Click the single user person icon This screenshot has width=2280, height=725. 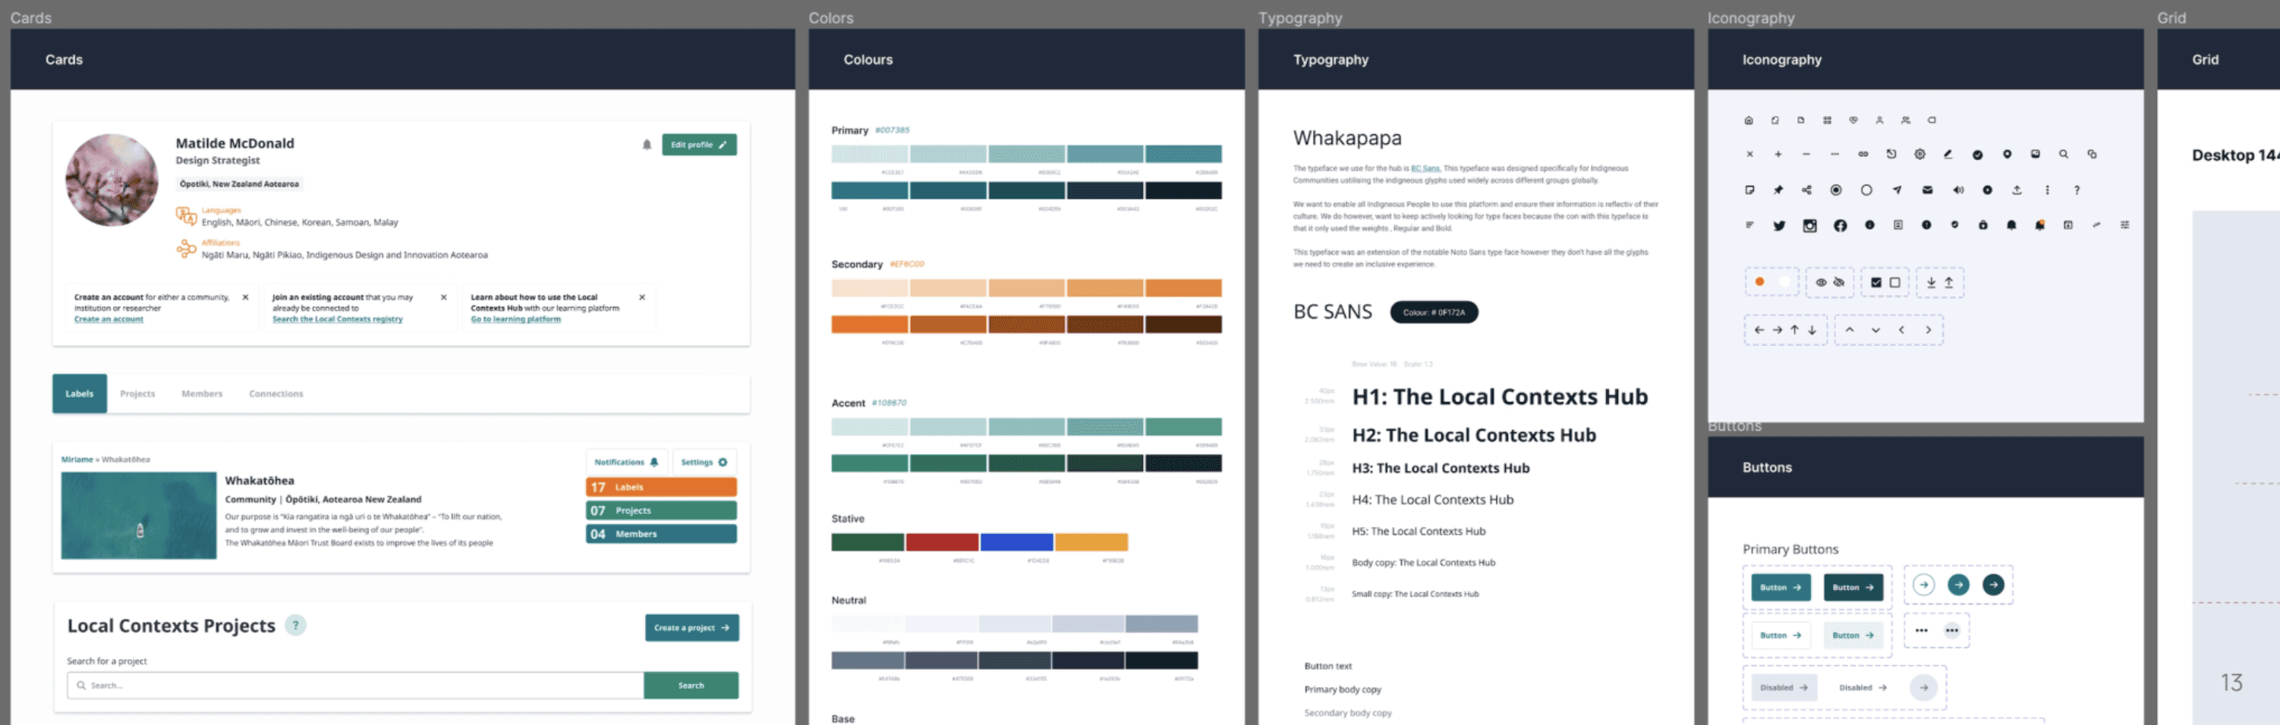pyautogui.click(x=1879, y=121)
